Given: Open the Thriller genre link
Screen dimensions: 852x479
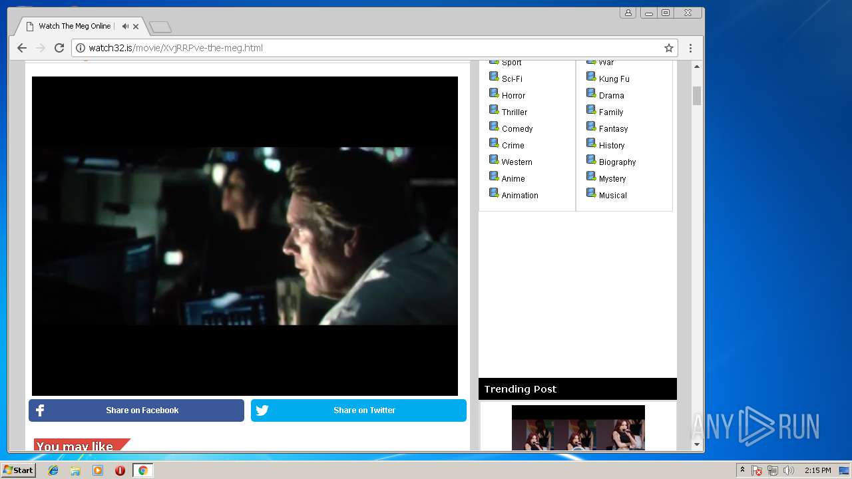Looking at the screenshot, I should [515, 112].
